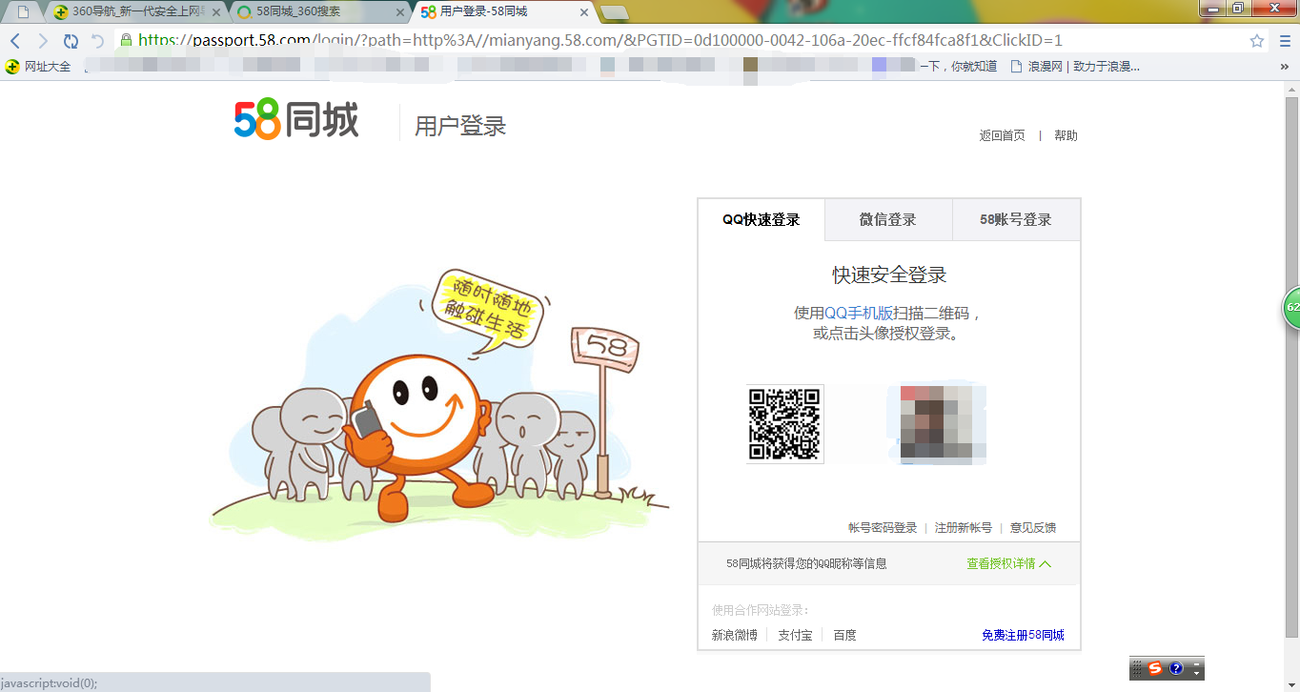Click the undo close-tab arrow icon
Image resolution: width=1300 pixels, height=692 pixels.
coord(97,41)
